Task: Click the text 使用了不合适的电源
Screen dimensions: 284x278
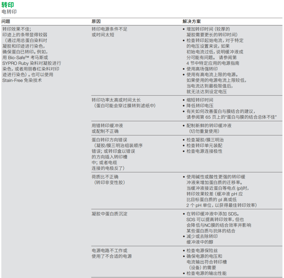Action: pyautogui.click(x=112, y=256)
